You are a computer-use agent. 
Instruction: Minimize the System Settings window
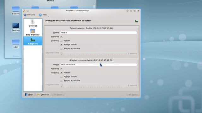click(131, 11)
